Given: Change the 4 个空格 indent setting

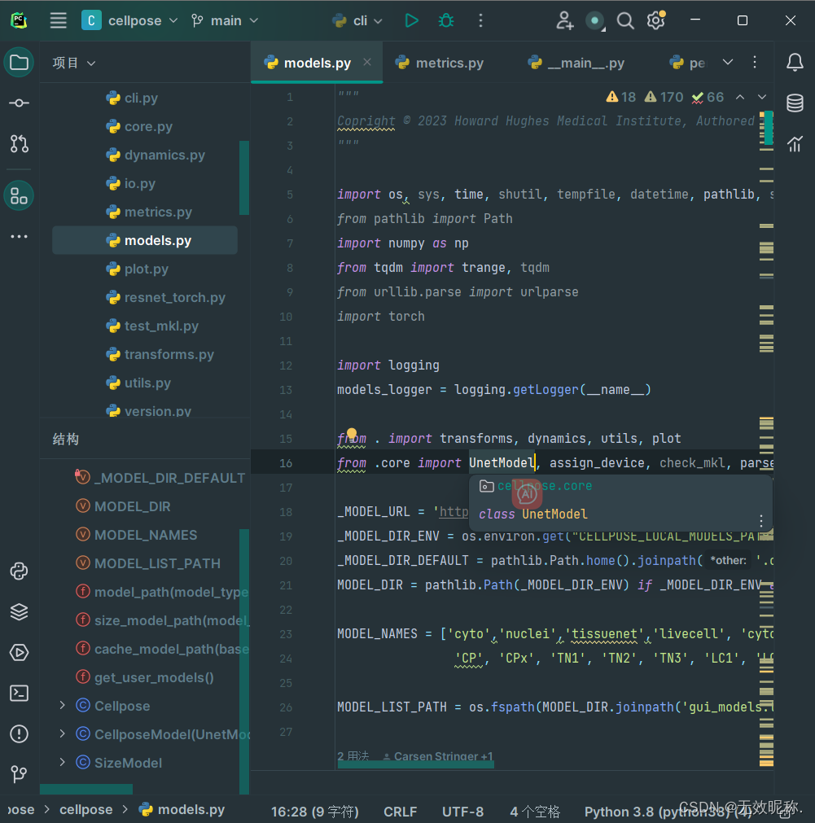Looking at the screenshot, I should [535, 812].
